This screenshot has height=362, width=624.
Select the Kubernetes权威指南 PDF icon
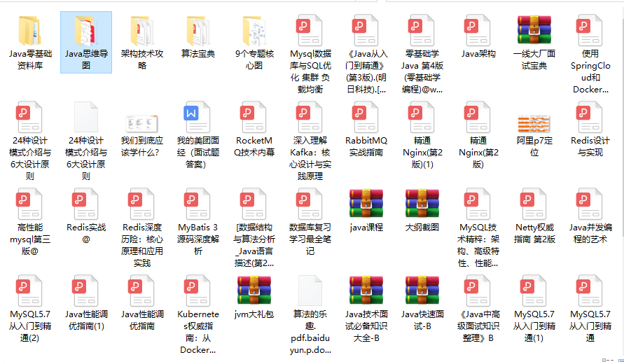pos(197,291)
